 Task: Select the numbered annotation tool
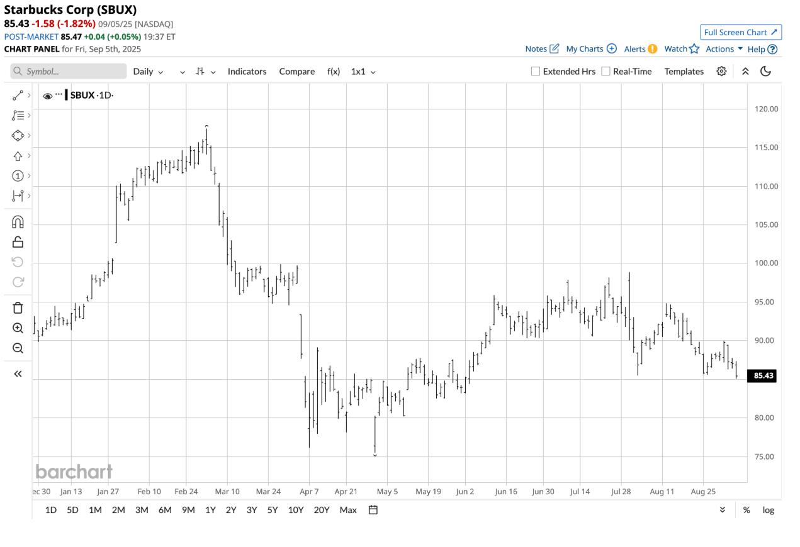point(18,176)
